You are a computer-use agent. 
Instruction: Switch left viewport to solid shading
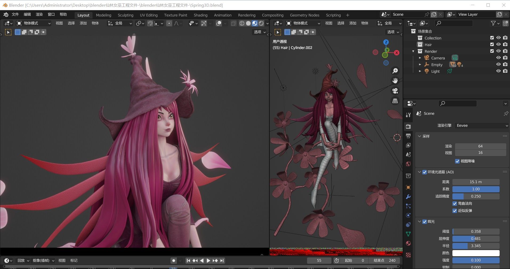click(248, 23)
